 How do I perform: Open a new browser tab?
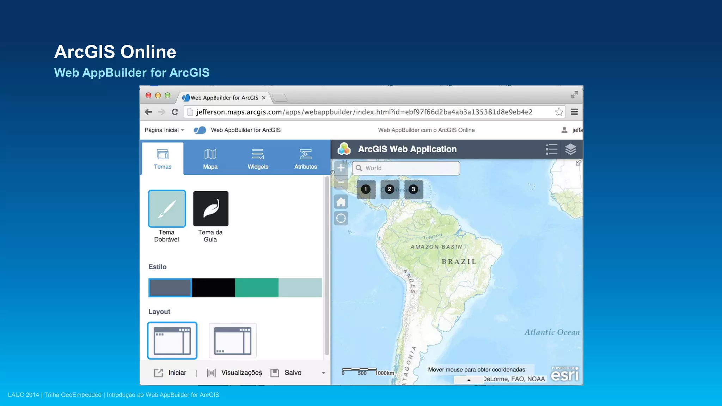(x=280, y=98)
